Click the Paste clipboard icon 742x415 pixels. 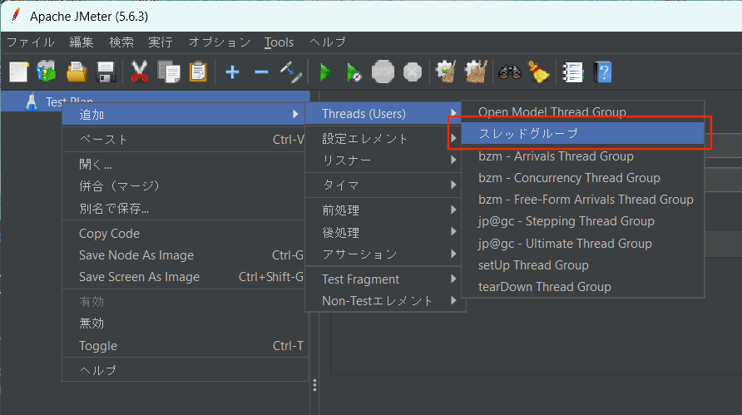coord(198,72)
